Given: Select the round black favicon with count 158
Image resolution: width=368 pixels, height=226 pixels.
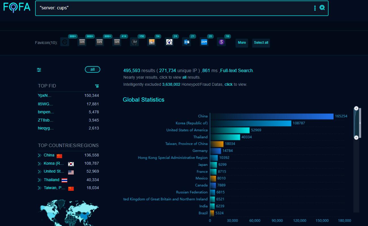Looking at the screenshot, I should click(x=134, y=42).
